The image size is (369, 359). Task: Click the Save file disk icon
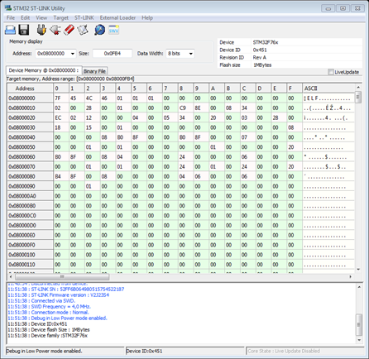pyautogui.click(x=24, y=30)
